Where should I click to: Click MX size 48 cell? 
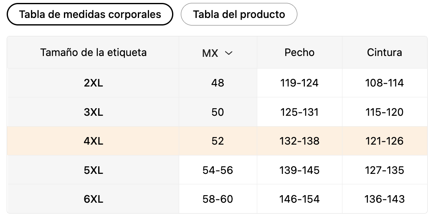coord(218,83)
